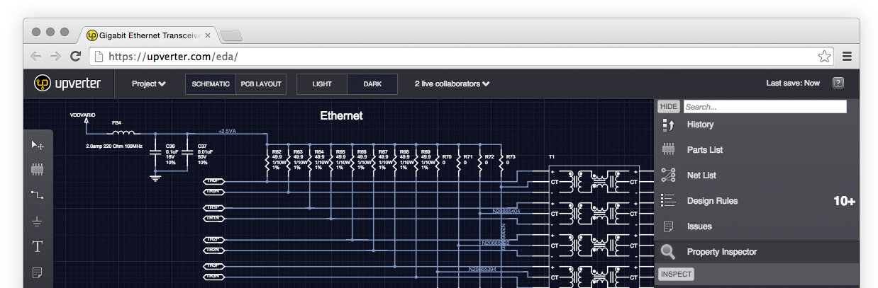The height and width of the screenshot is (288, 878).
Task: Bookmark page with star icon
Action: click(824, 57)
